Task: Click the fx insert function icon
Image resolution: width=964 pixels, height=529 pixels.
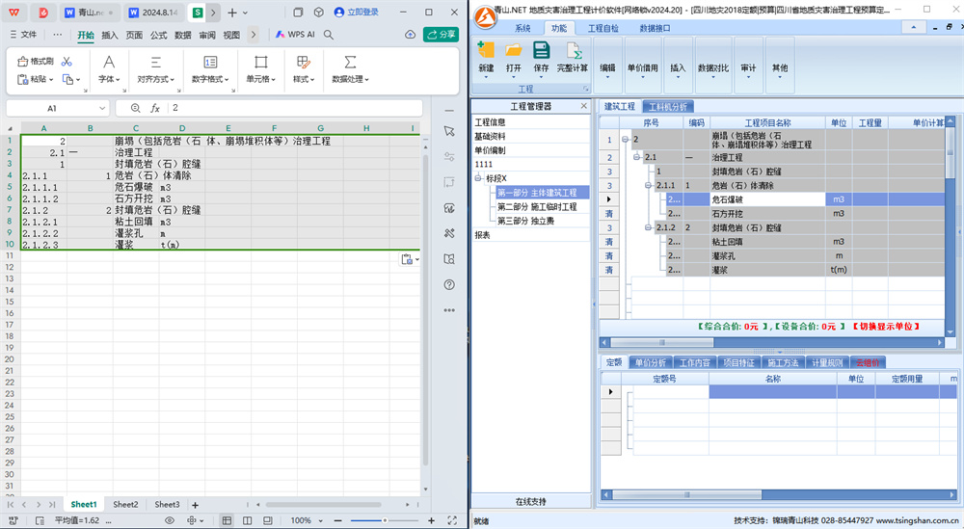Action: [154, 109]
